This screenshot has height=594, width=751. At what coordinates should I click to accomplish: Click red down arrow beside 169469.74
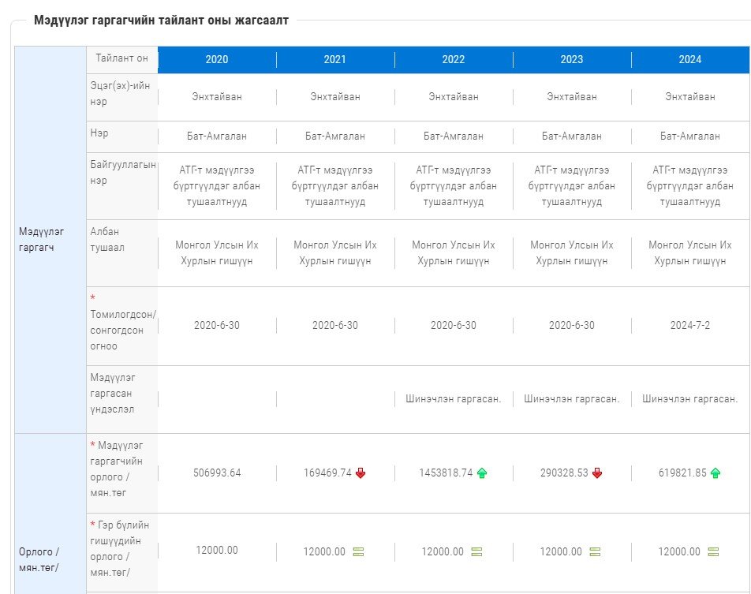coord(361,473)
